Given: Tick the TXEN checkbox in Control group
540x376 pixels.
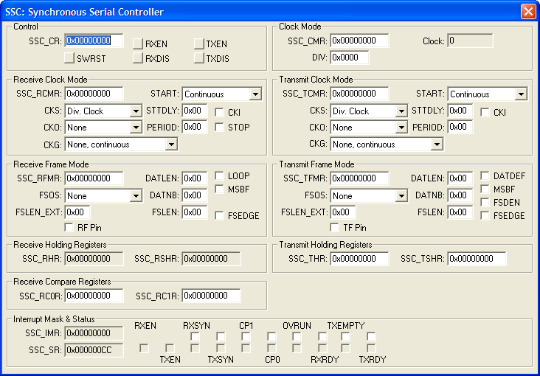Looking at the screenshot, I should [199, 43].
